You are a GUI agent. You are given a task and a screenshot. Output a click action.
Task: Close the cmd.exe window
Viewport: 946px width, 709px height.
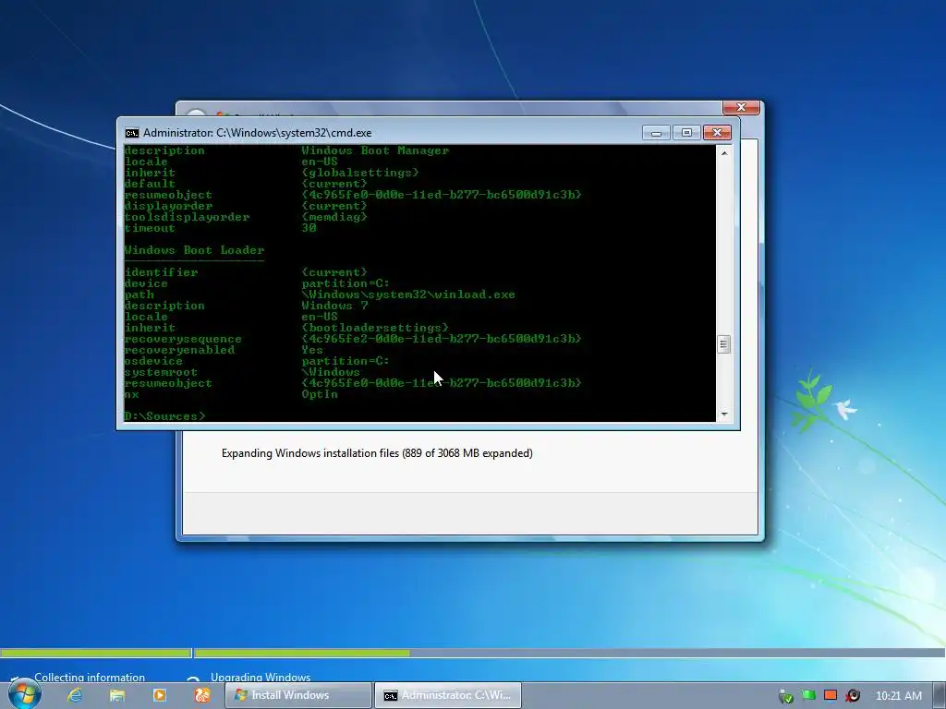[x=717, y=133]
